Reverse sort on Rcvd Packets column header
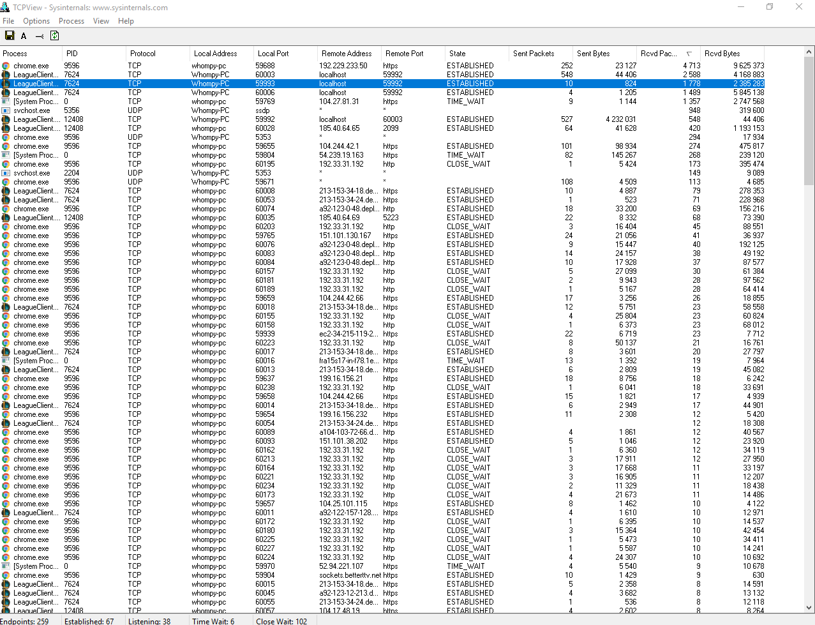Screen dimensions: 815x625 (x=669, y=54)
